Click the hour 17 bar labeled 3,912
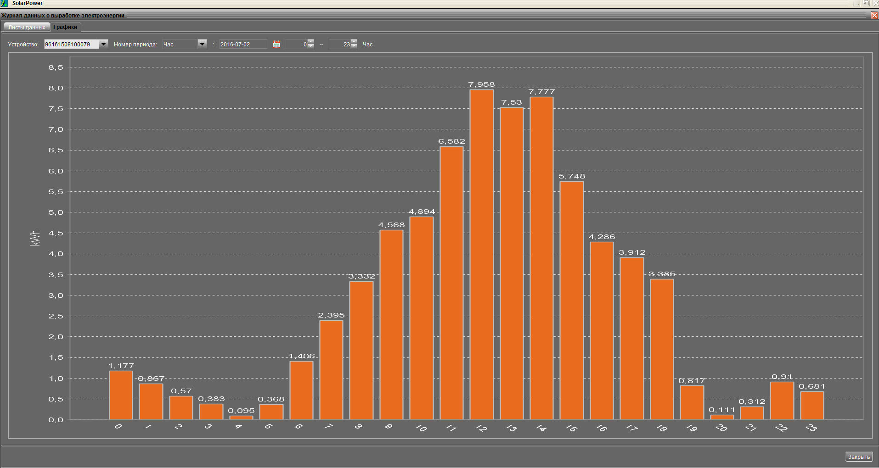The height and width of the screenshot is (468, 879). coord(632,339)
